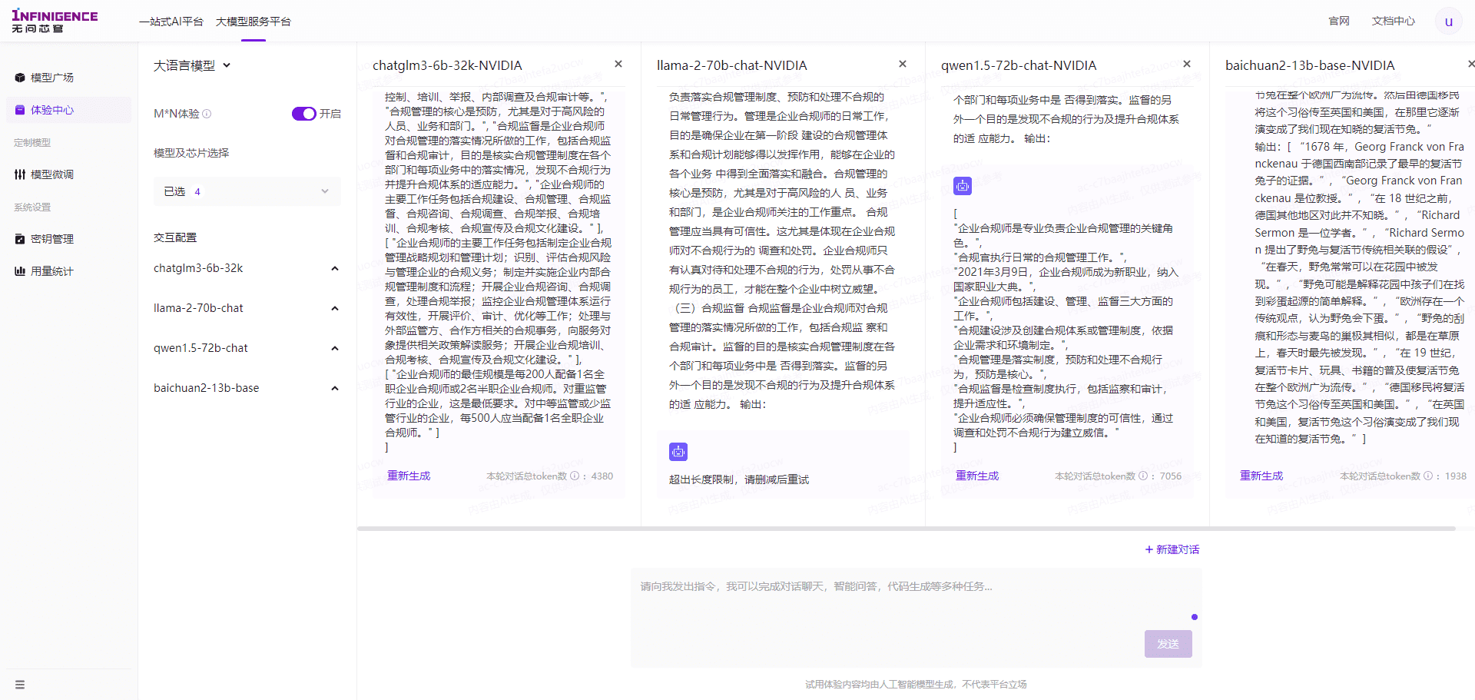This screenshot has width=1475, height=700.
Task: Collapse sidebar using hamburger menu icon
Action: pyautogui.click(x=20, y=685)
